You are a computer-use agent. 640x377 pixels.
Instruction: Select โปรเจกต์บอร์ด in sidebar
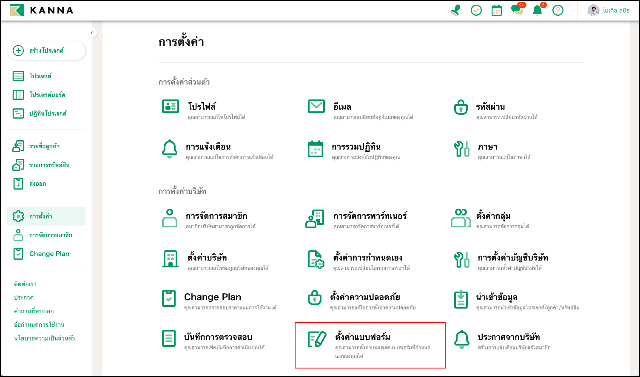[47, 95]
